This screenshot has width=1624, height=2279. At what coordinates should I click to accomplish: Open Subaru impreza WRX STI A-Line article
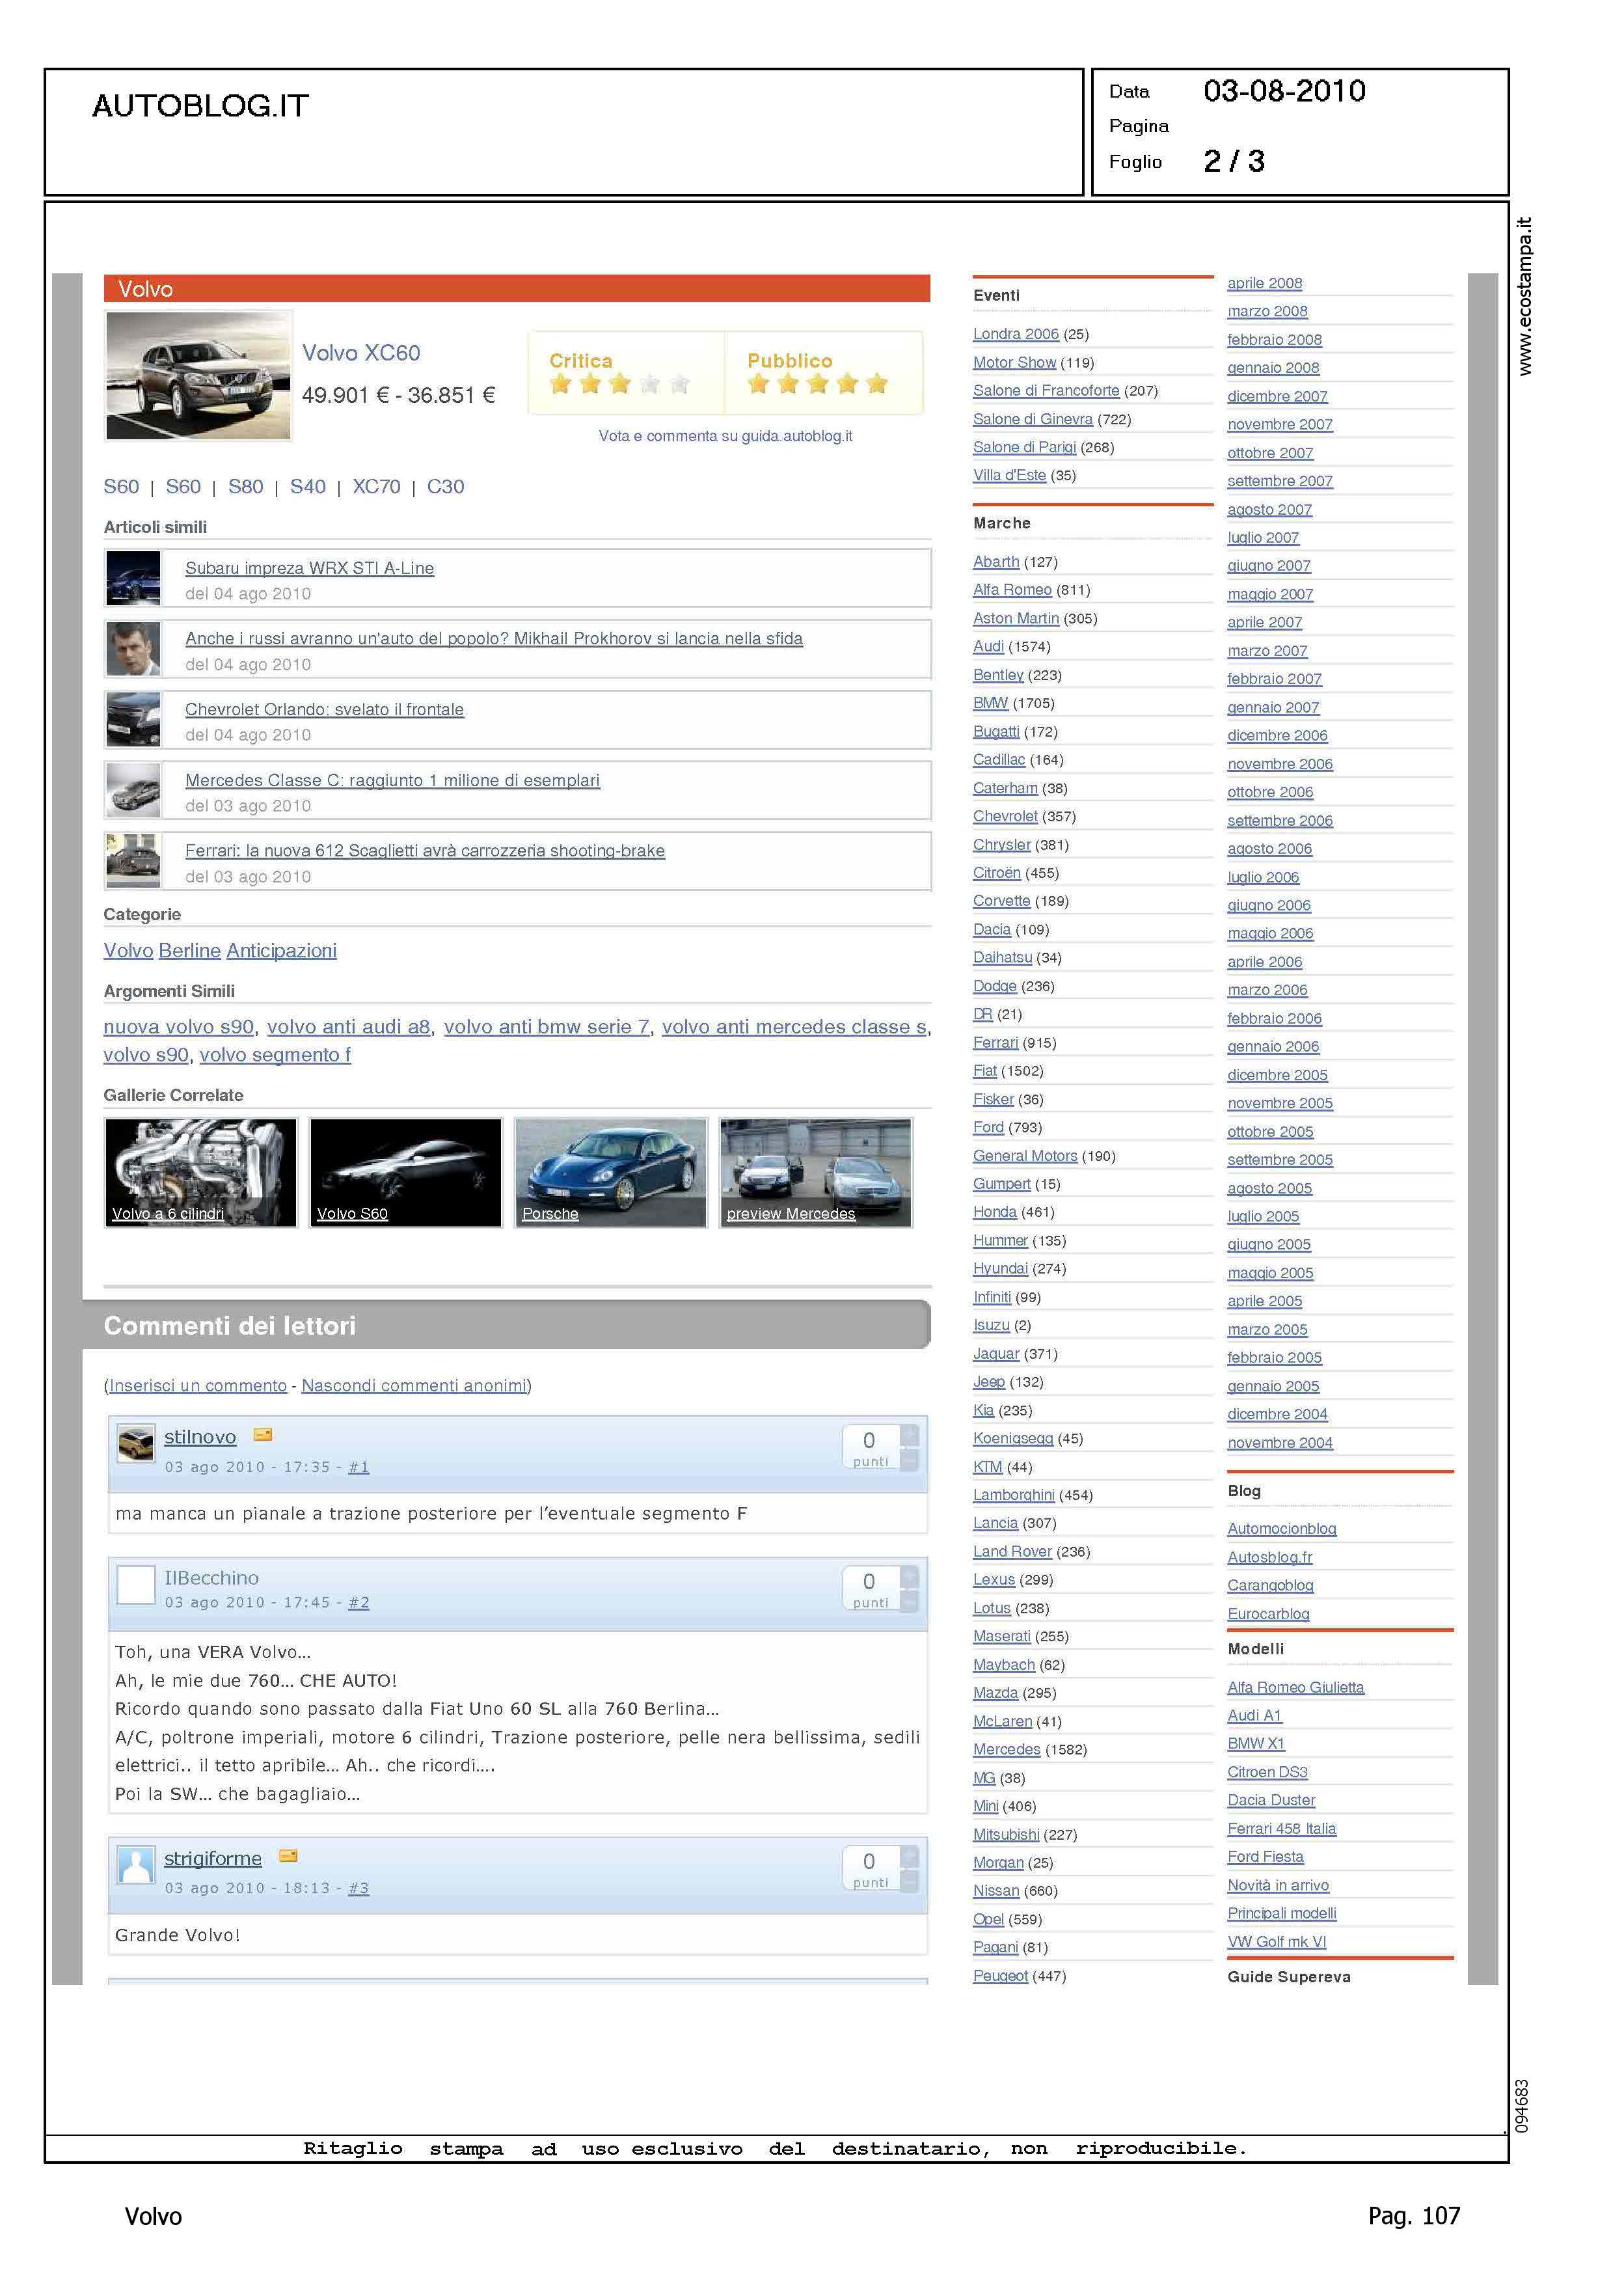coord(309,568)
